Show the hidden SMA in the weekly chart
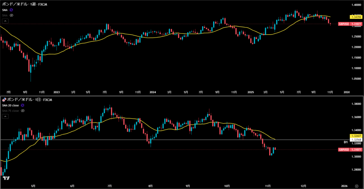Viewport: 364px width, 189px height. (x=11, y=15)
